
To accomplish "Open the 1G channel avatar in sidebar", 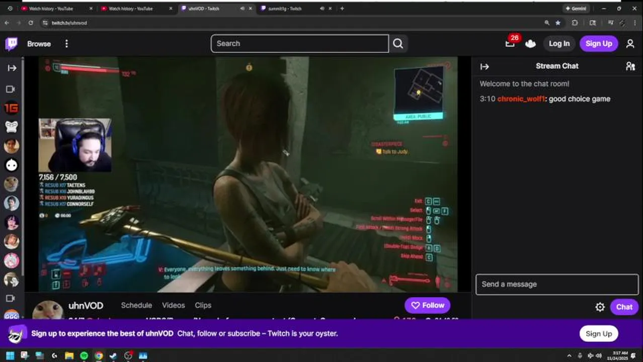I will 11,108.
